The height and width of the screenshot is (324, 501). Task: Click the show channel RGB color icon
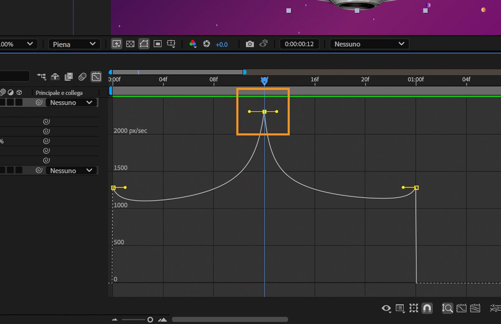tap(193, 44)
